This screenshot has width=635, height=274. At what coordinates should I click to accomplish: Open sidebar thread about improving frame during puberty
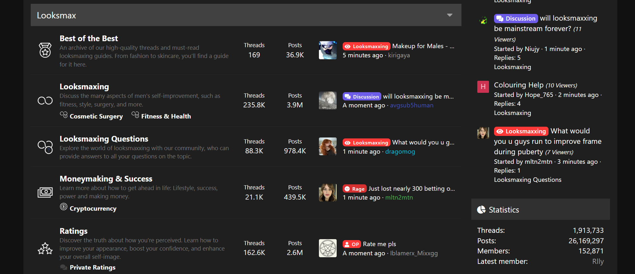(548, 141)
